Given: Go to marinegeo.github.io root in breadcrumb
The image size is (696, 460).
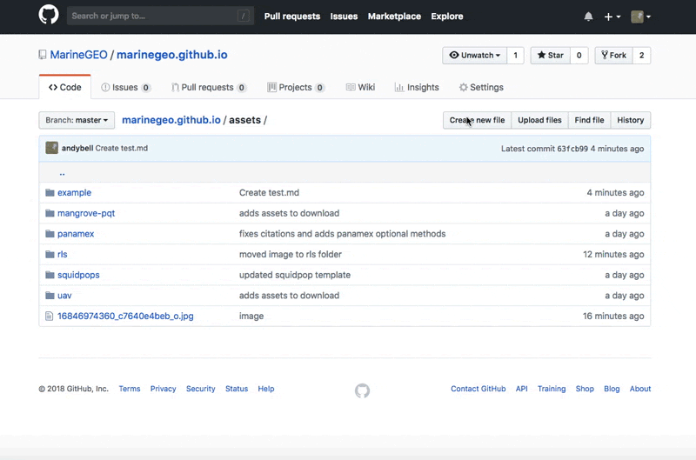Looking at the screenshot, I should [171, 120].
